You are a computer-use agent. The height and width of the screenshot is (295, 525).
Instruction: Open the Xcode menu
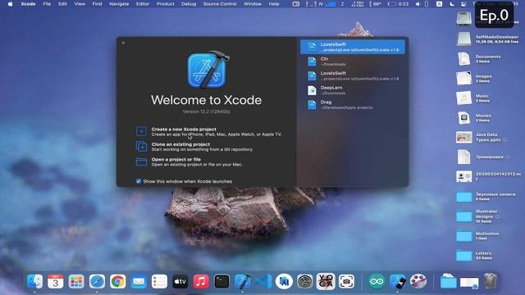(x=28, y=4)
